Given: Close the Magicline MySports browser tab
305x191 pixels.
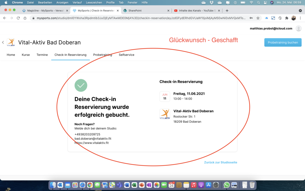Looking at the screenshot, I should (x=67, y=11).
